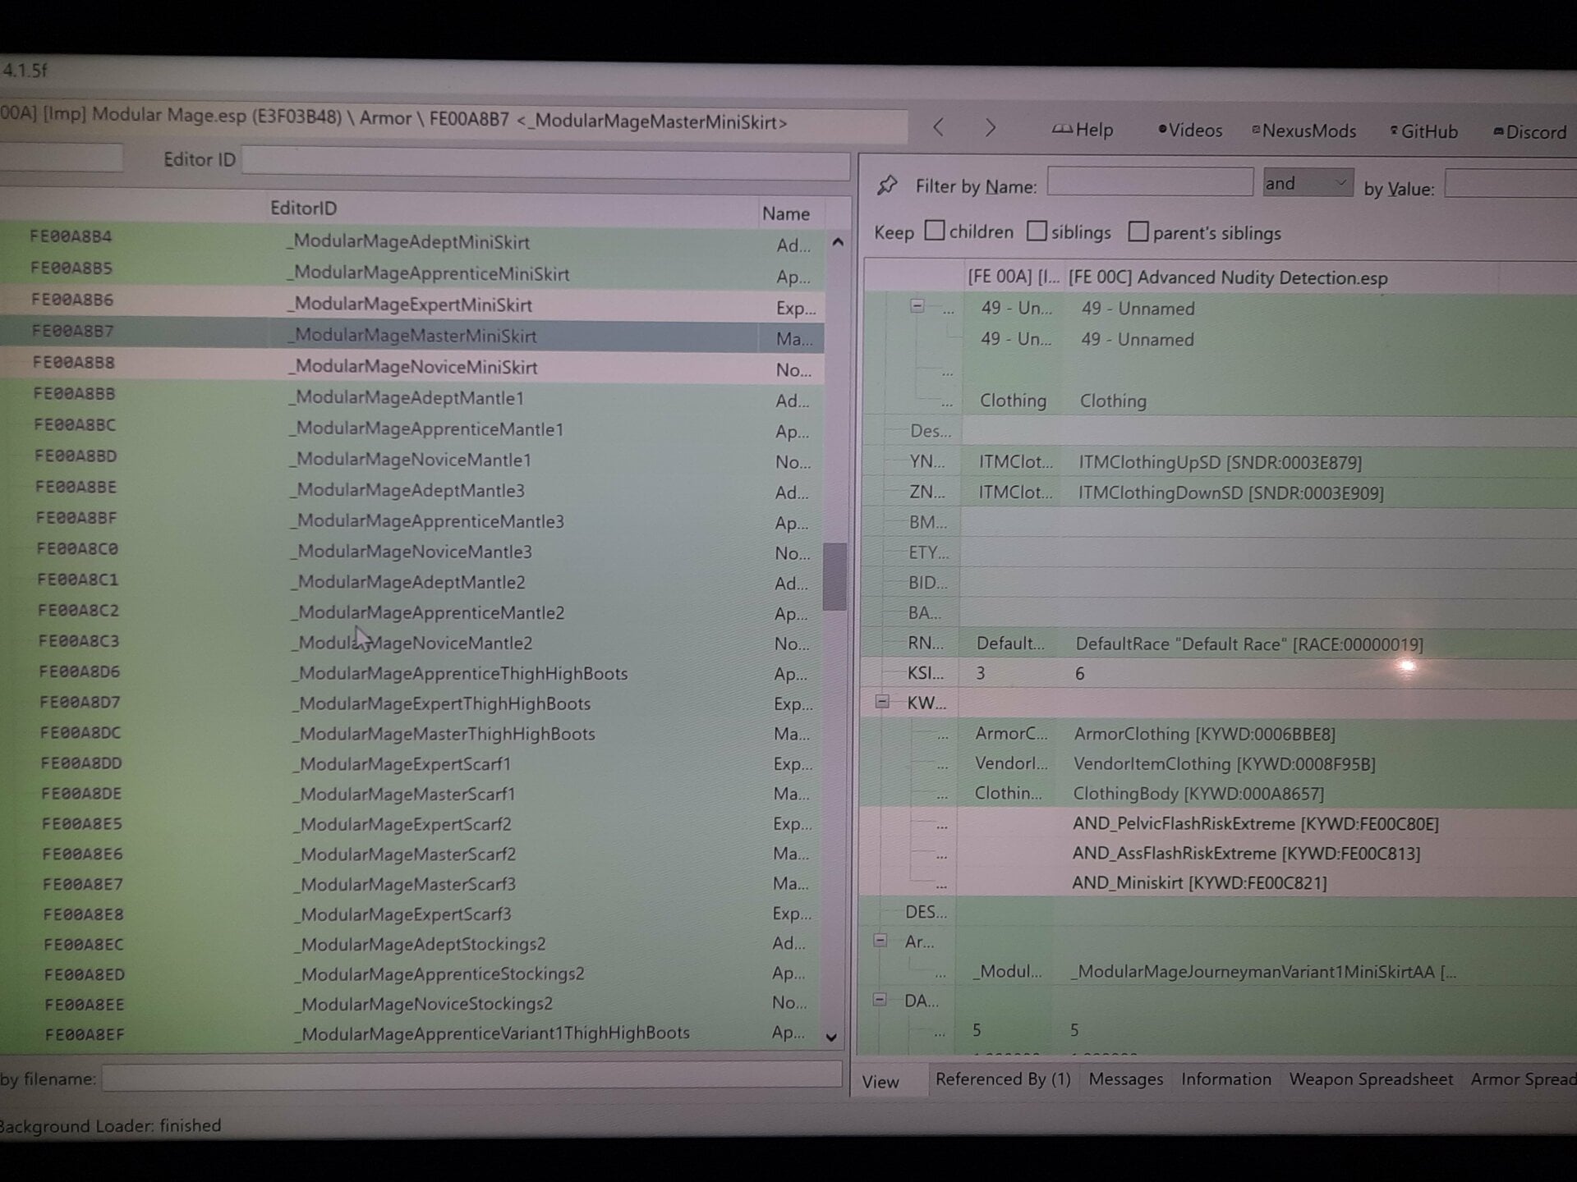Viewport: 1577px width, 1182px height.
Task: Click the _ModularMageJourneymanVariant1MiniSkirtAA armature value
Action: click(x=1263, y=972)
